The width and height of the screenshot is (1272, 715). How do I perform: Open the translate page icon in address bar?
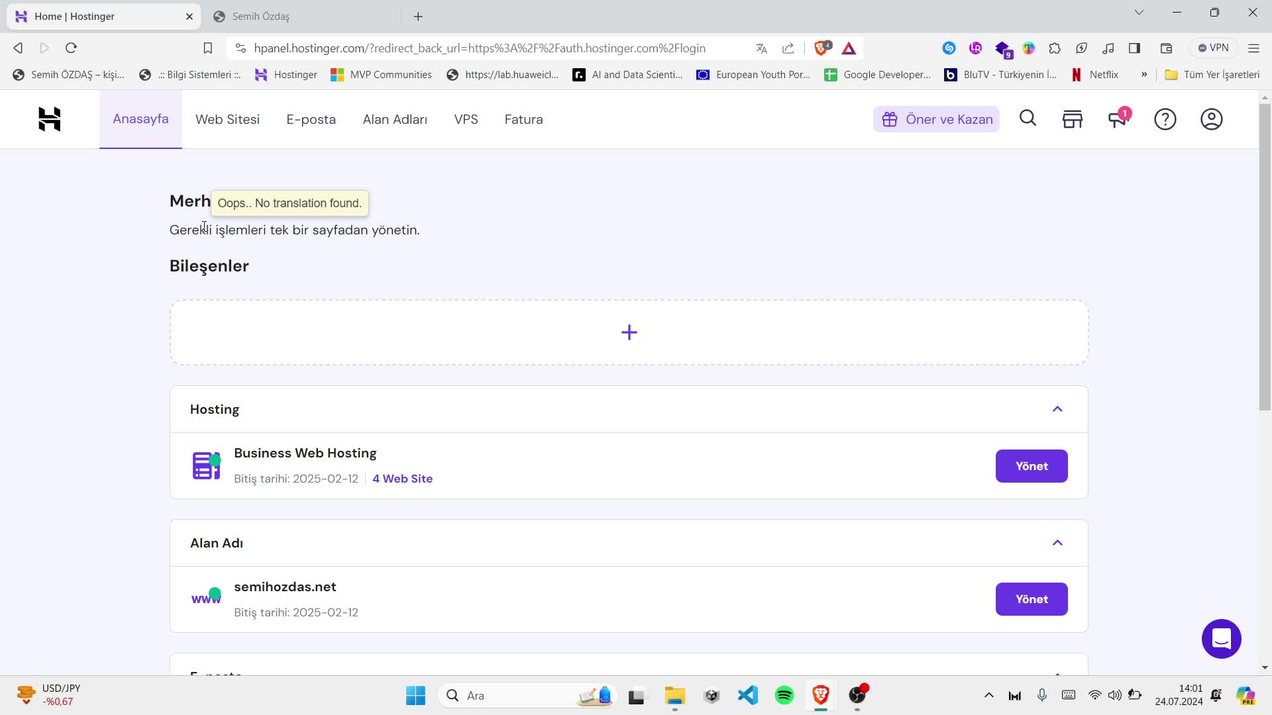(x=761, y=48)
